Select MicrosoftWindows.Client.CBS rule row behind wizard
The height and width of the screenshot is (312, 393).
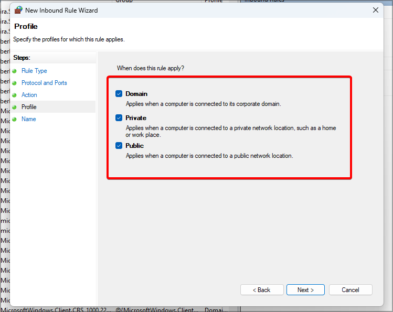coord(114,309)
